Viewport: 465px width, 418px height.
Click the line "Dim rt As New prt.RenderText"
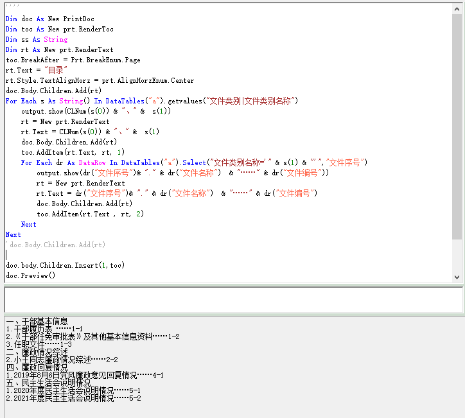click(59, 50)
